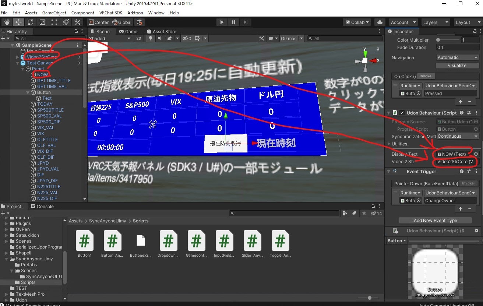Click the Visualize button
Viewport: 483px width, 306px height.
tap(457, 66)
